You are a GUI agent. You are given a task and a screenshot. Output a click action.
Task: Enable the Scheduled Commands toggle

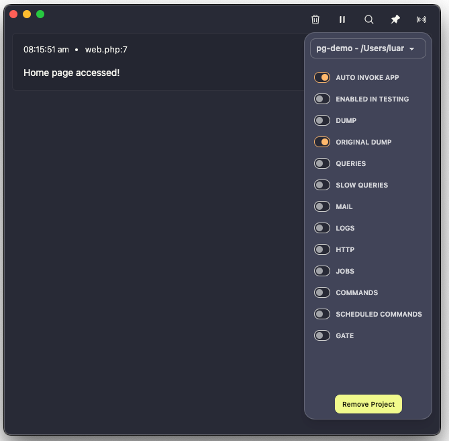[322, 314]
